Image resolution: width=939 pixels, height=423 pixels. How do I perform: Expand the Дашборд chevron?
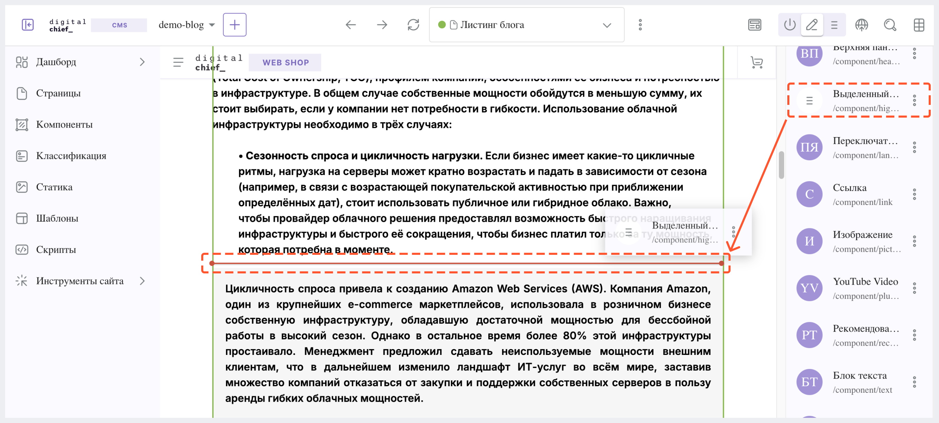(x=142, y=62)
